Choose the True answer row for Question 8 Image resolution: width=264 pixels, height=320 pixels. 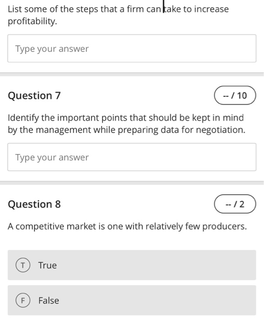pos(132,265)
